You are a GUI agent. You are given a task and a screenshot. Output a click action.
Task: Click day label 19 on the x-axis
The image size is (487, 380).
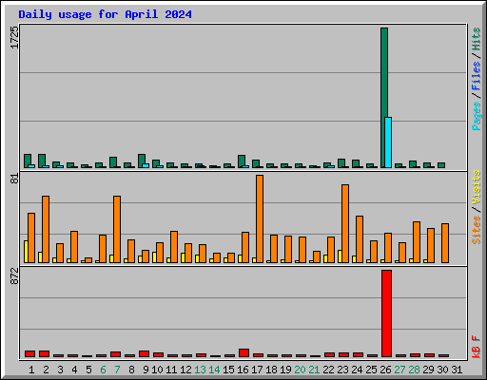click(285, 370)
